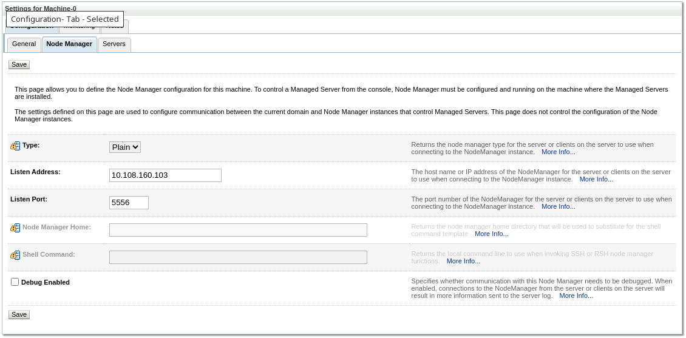This screenshot has height=338, width=686.
Task: Click the icon beside Shell Command label
Action: pos(15,255)
